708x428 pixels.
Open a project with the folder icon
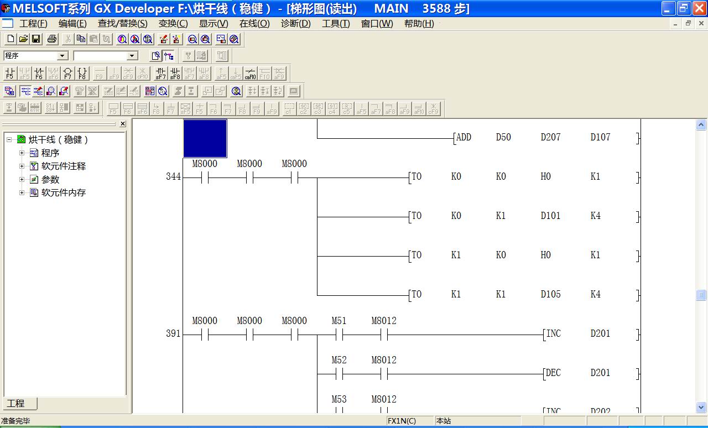[23, 39]
